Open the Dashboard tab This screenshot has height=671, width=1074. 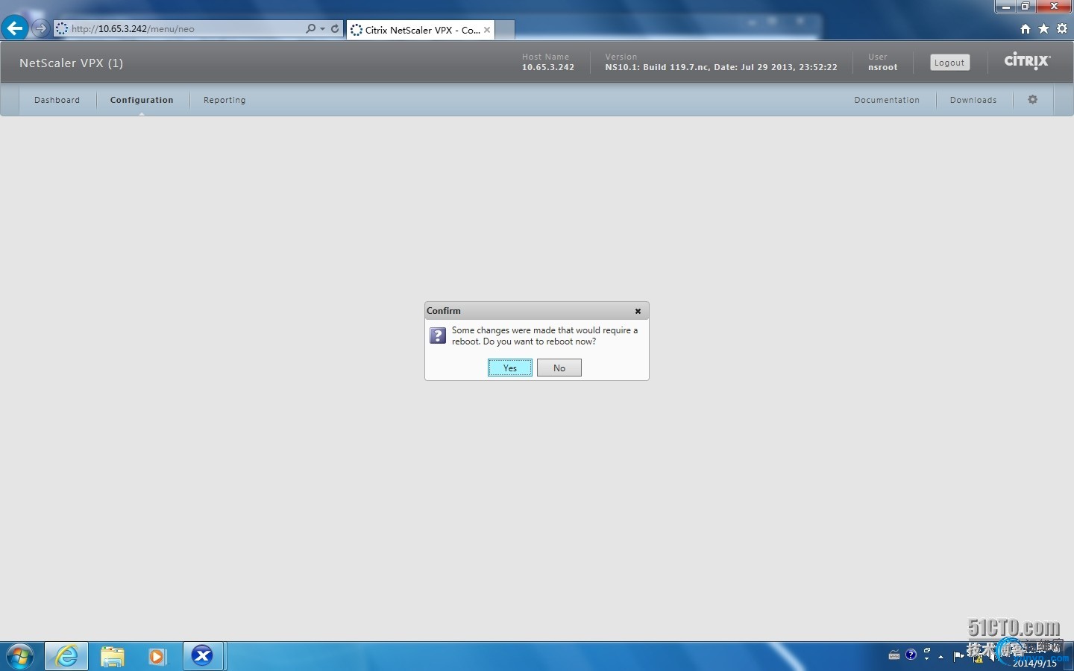click(57, 100)
